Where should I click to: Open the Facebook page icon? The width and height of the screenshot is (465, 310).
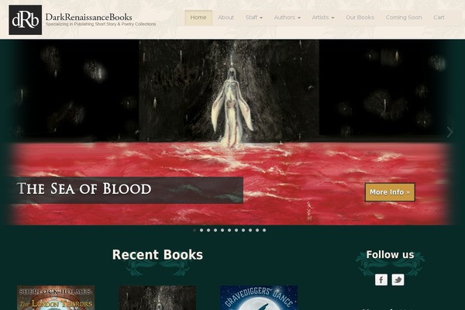[x=381, y=280]
